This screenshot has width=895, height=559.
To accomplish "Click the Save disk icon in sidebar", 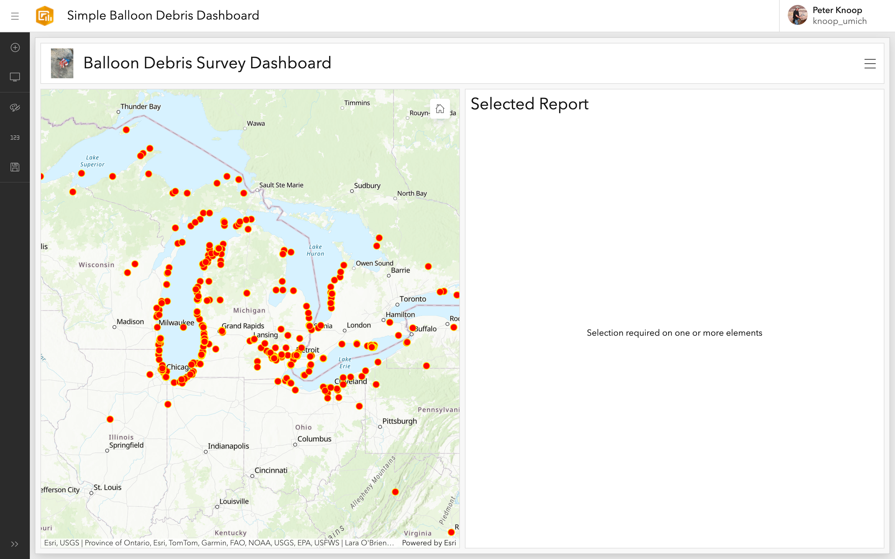I will [x=15, y=167].
